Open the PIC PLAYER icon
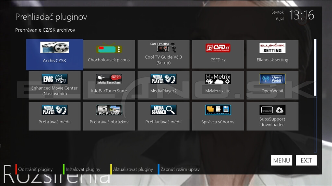 [109, 110]
